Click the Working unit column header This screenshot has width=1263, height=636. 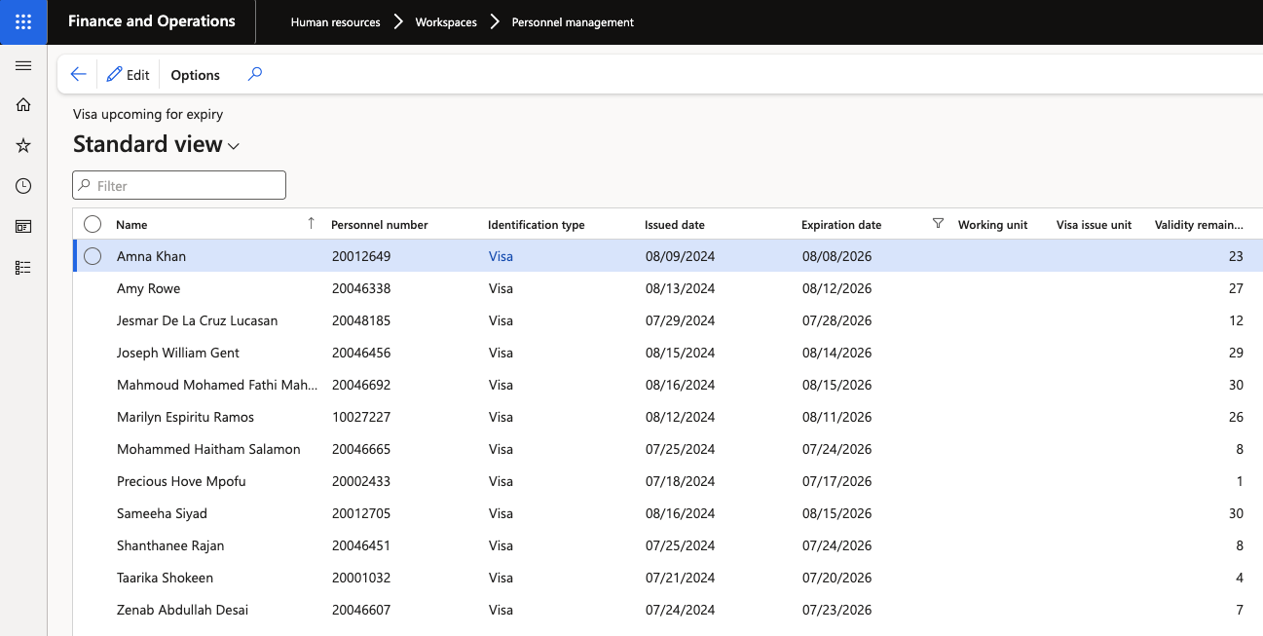tap(992, 225)
